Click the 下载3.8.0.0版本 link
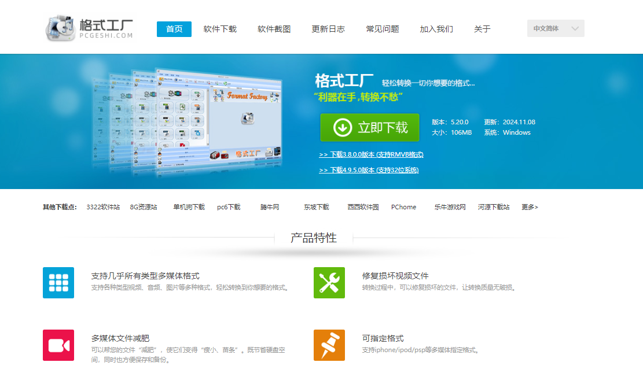Screen dimensions: 643x377 (x=371, y=154)
